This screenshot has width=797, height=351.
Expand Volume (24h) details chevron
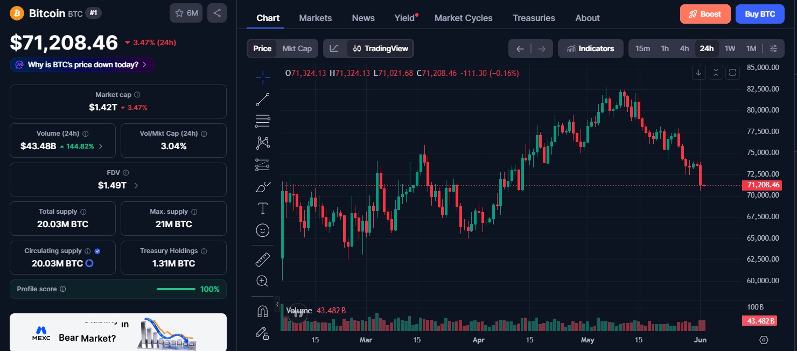coord(101,146)
